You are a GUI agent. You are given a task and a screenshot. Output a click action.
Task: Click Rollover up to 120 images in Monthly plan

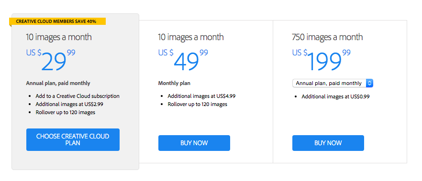(x=197, y=104)
